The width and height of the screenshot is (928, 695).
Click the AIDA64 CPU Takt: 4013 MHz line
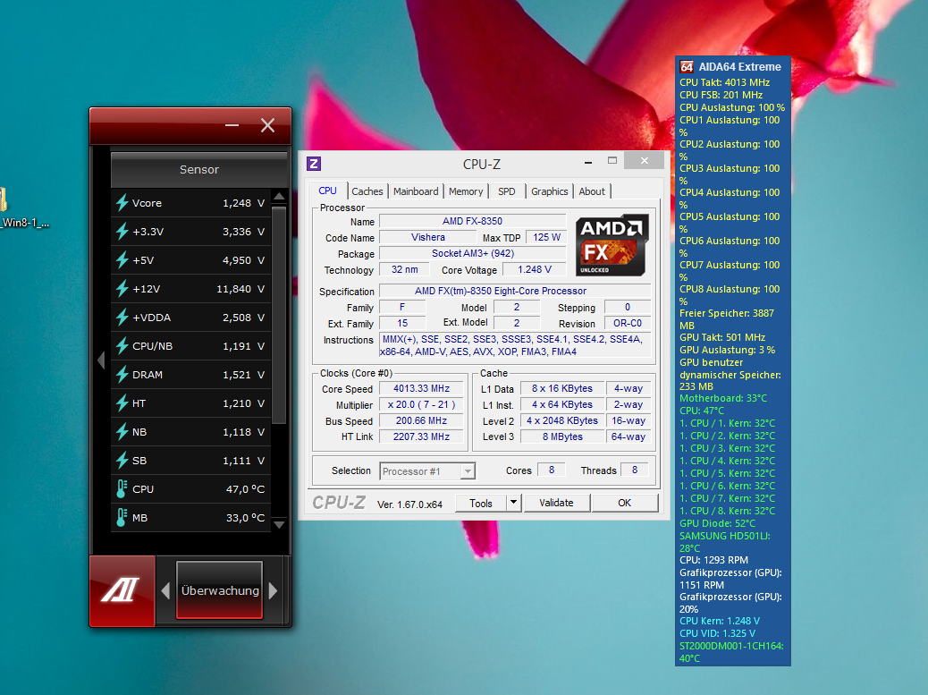coord(724,82)
